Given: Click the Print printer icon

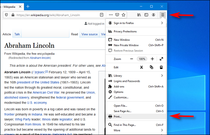Looking at the screenshot, I should [110, 116].
